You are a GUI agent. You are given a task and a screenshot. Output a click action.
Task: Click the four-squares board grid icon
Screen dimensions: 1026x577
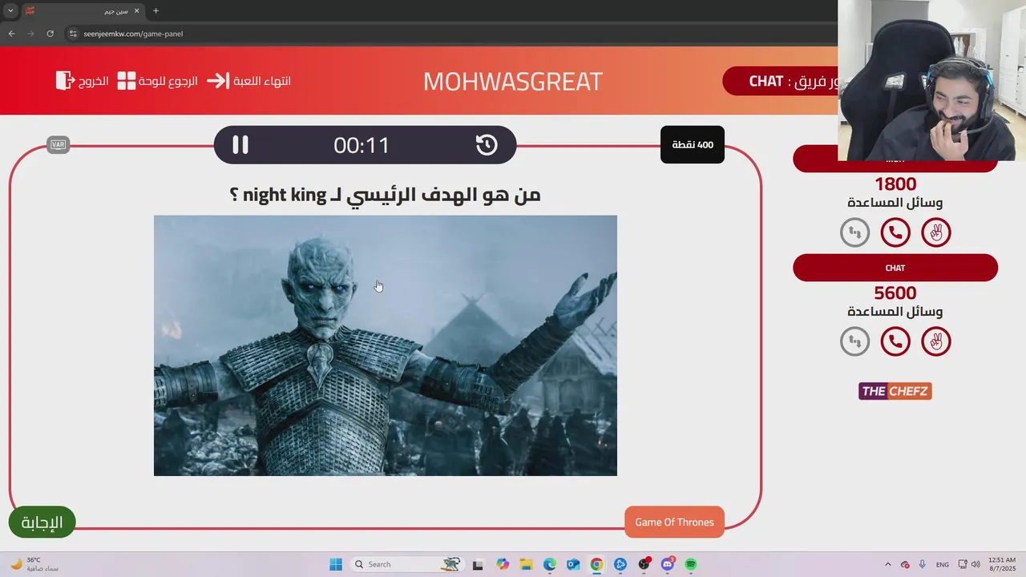point(127,81)
